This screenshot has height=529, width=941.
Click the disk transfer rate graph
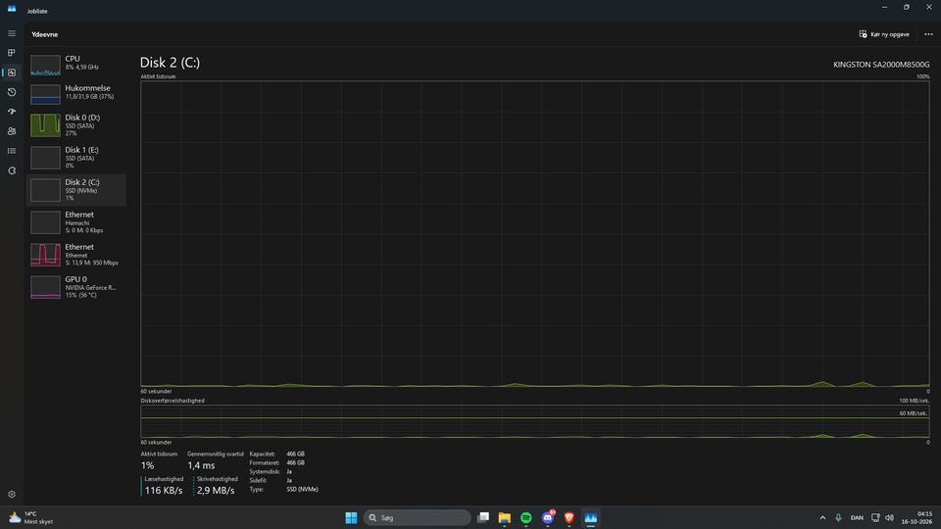click(535, 421)
